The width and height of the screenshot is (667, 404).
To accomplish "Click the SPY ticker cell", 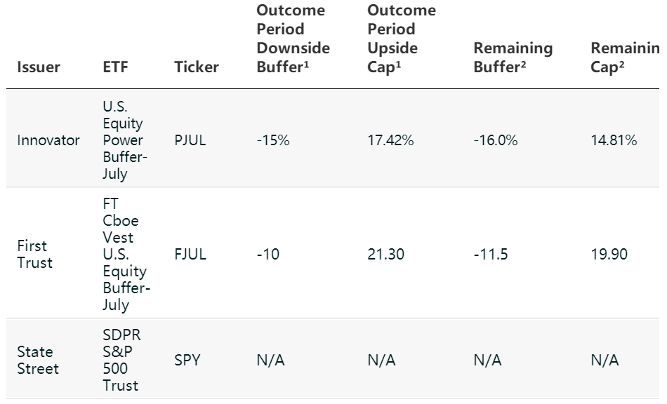I will (x=187, y=361).
